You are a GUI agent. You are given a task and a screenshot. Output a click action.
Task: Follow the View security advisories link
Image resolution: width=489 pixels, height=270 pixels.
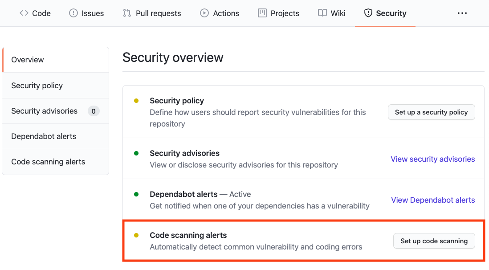(x=433, y=159)
